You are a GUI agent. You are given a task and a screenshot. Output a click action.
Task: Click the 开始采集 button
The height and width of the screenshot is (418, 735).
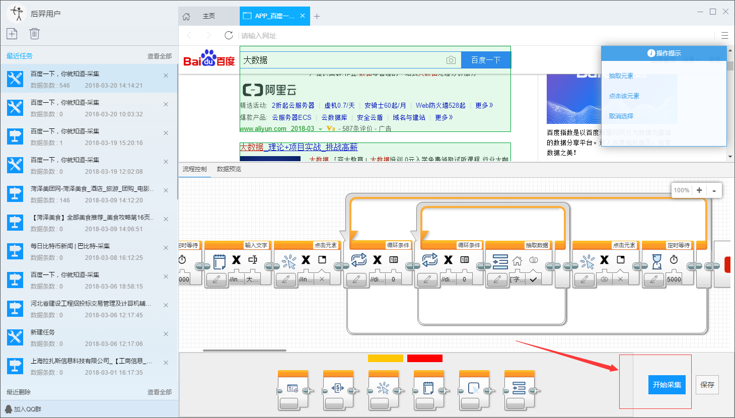[667, 385]
